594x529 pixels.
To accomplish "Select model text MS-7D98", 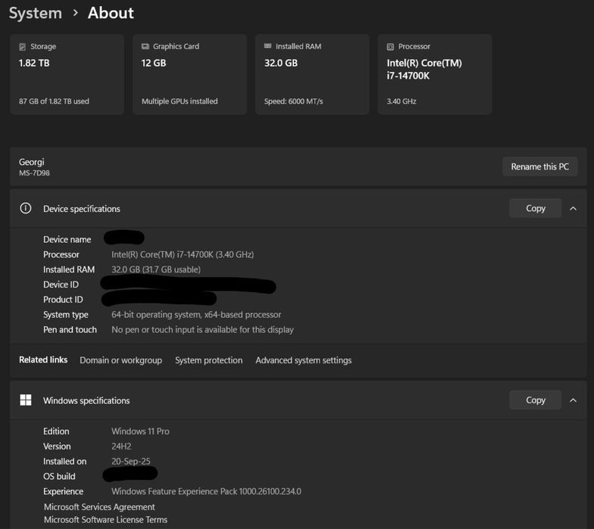I will tap(35, 173).
